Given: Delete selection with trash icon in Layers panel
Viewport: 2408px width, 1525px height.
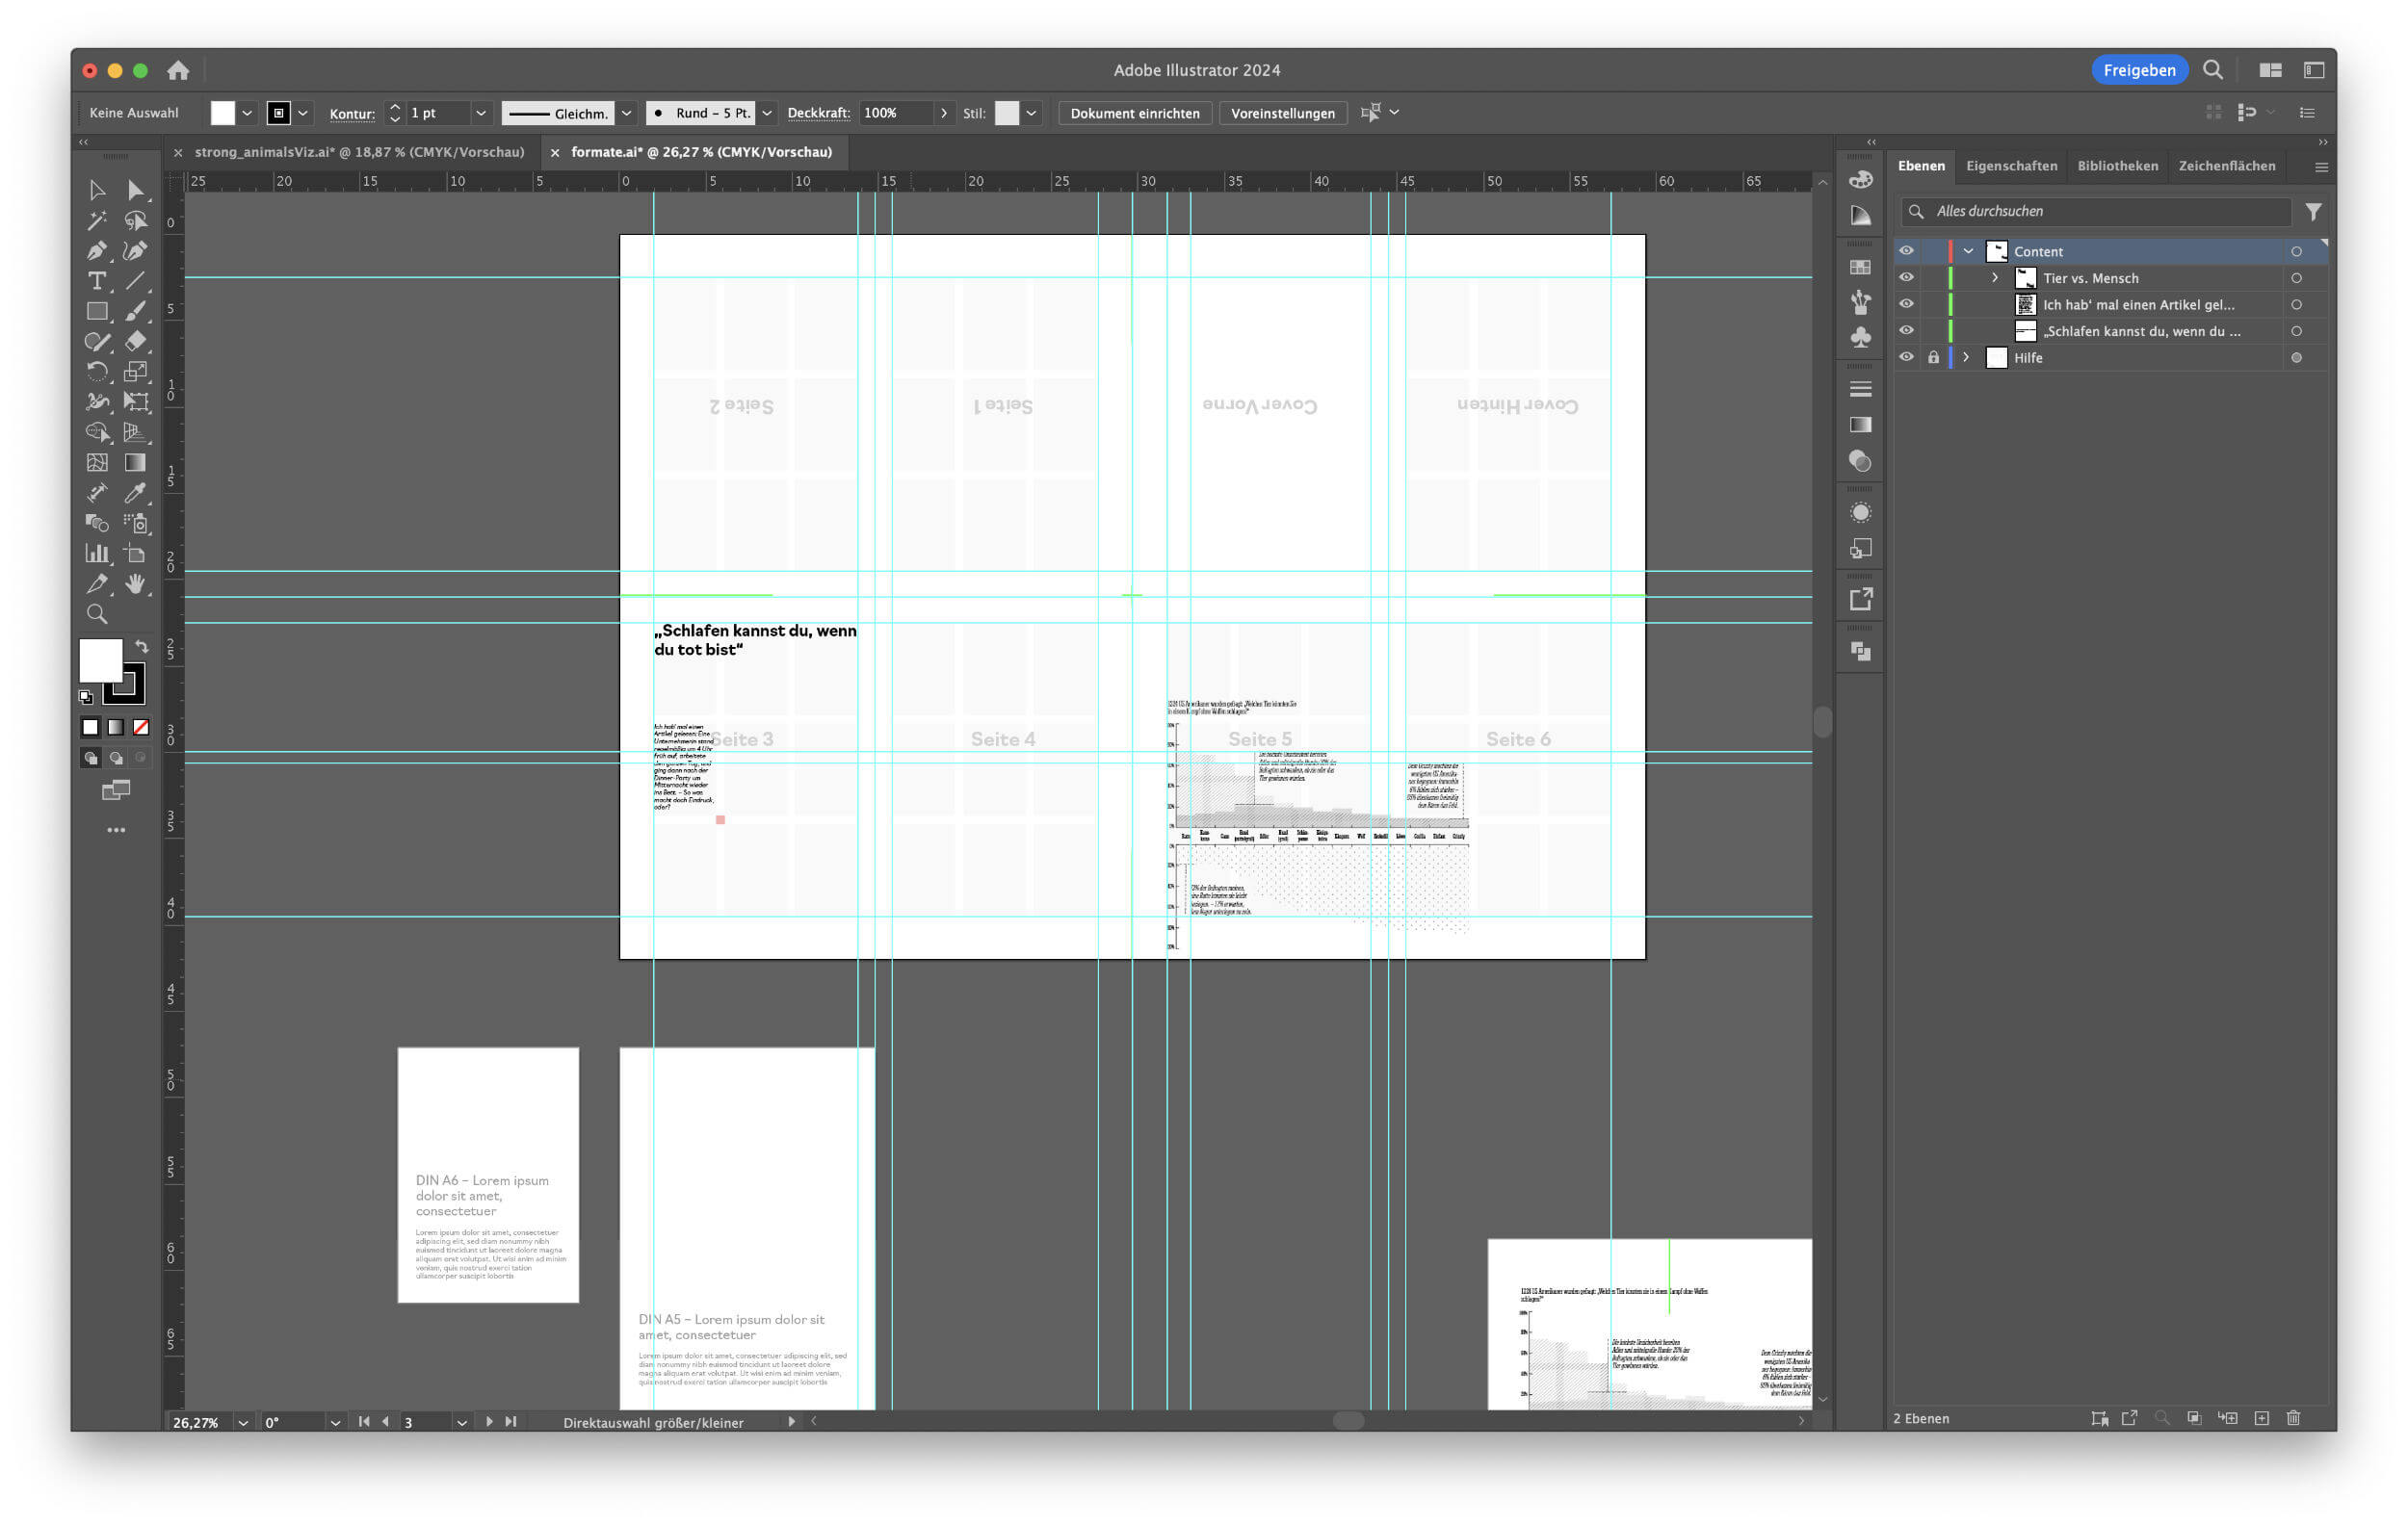Looking at the screenshot, I should pos(2294,1418).
